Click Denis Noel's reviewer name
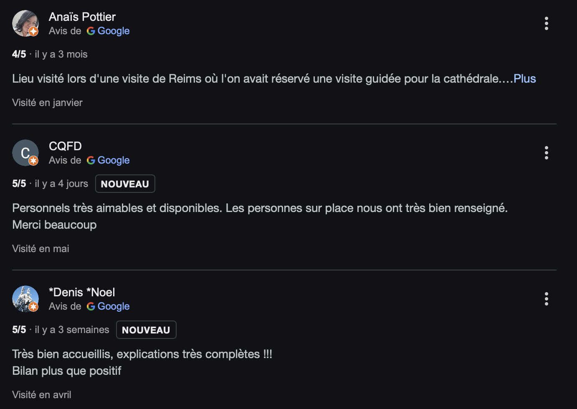577x409 pixels. 82,292
